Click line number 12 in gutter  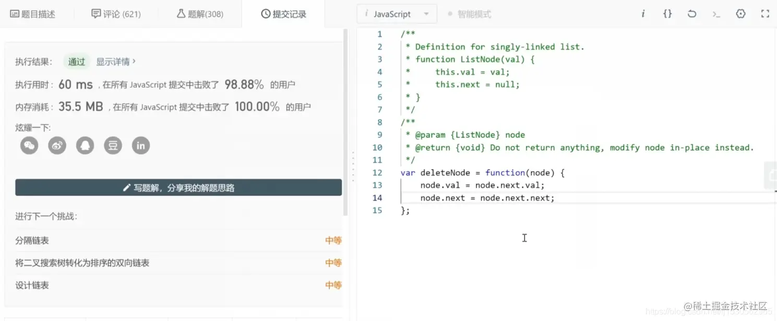coord(377,173)
